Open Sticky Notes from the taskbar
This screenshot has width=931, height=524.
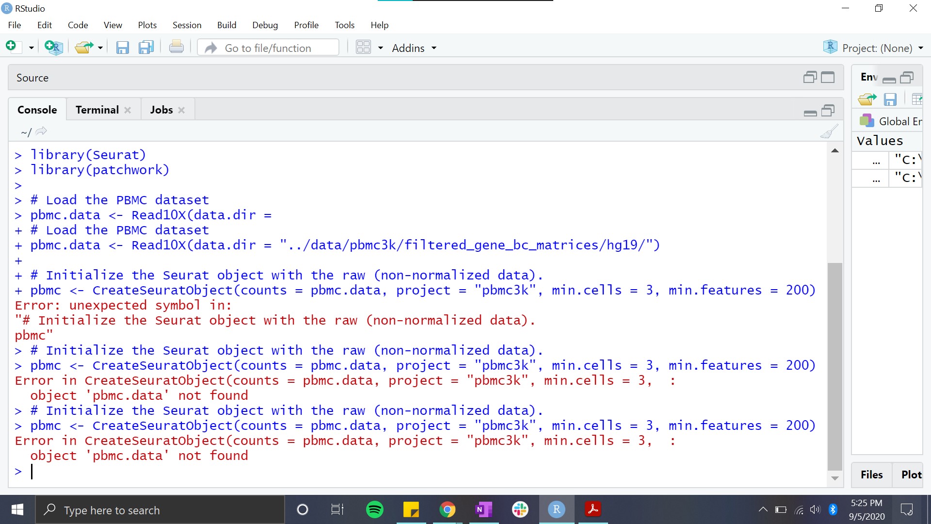pos(411,509)
